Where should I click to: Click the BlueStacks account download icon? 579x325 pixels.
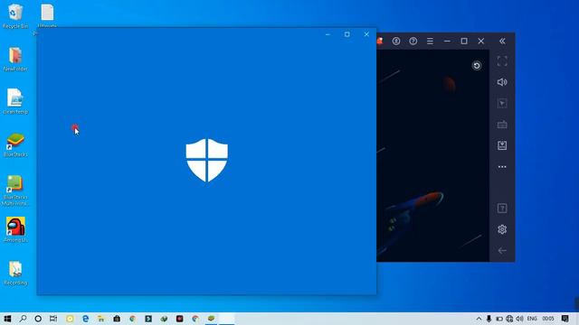(x=396, y=41)
